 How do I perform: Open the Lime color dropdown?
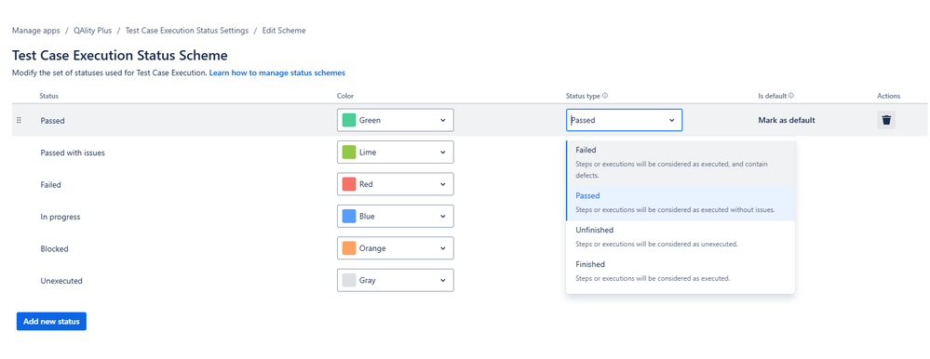coord(395,153)
